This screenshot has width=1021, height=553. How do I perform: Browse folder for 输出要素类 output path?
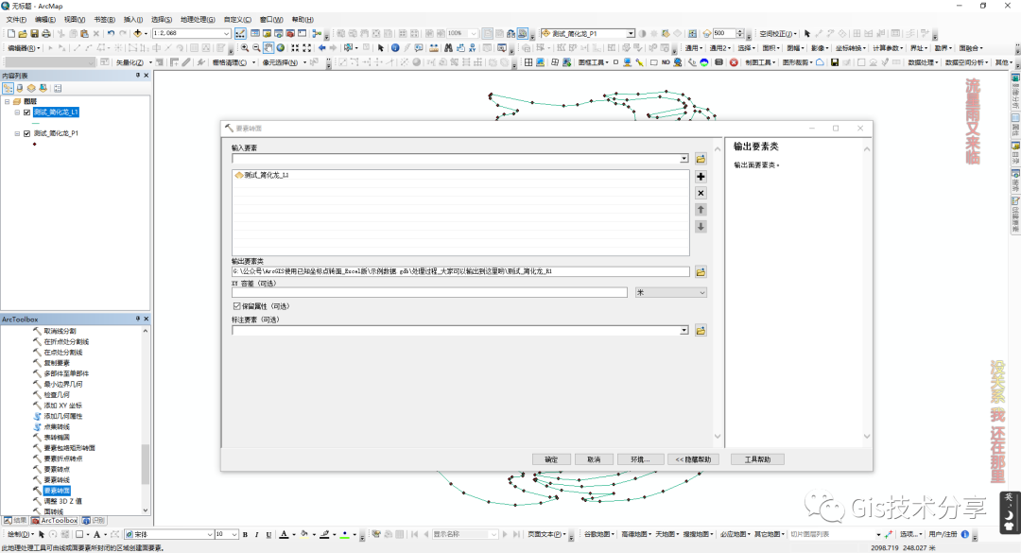point(701,271)
